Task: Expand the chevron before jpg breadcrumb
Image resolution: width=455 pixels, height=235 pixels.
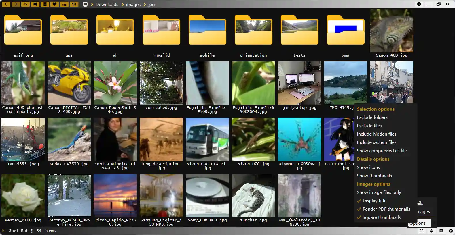Action: (x=145, y=4)
